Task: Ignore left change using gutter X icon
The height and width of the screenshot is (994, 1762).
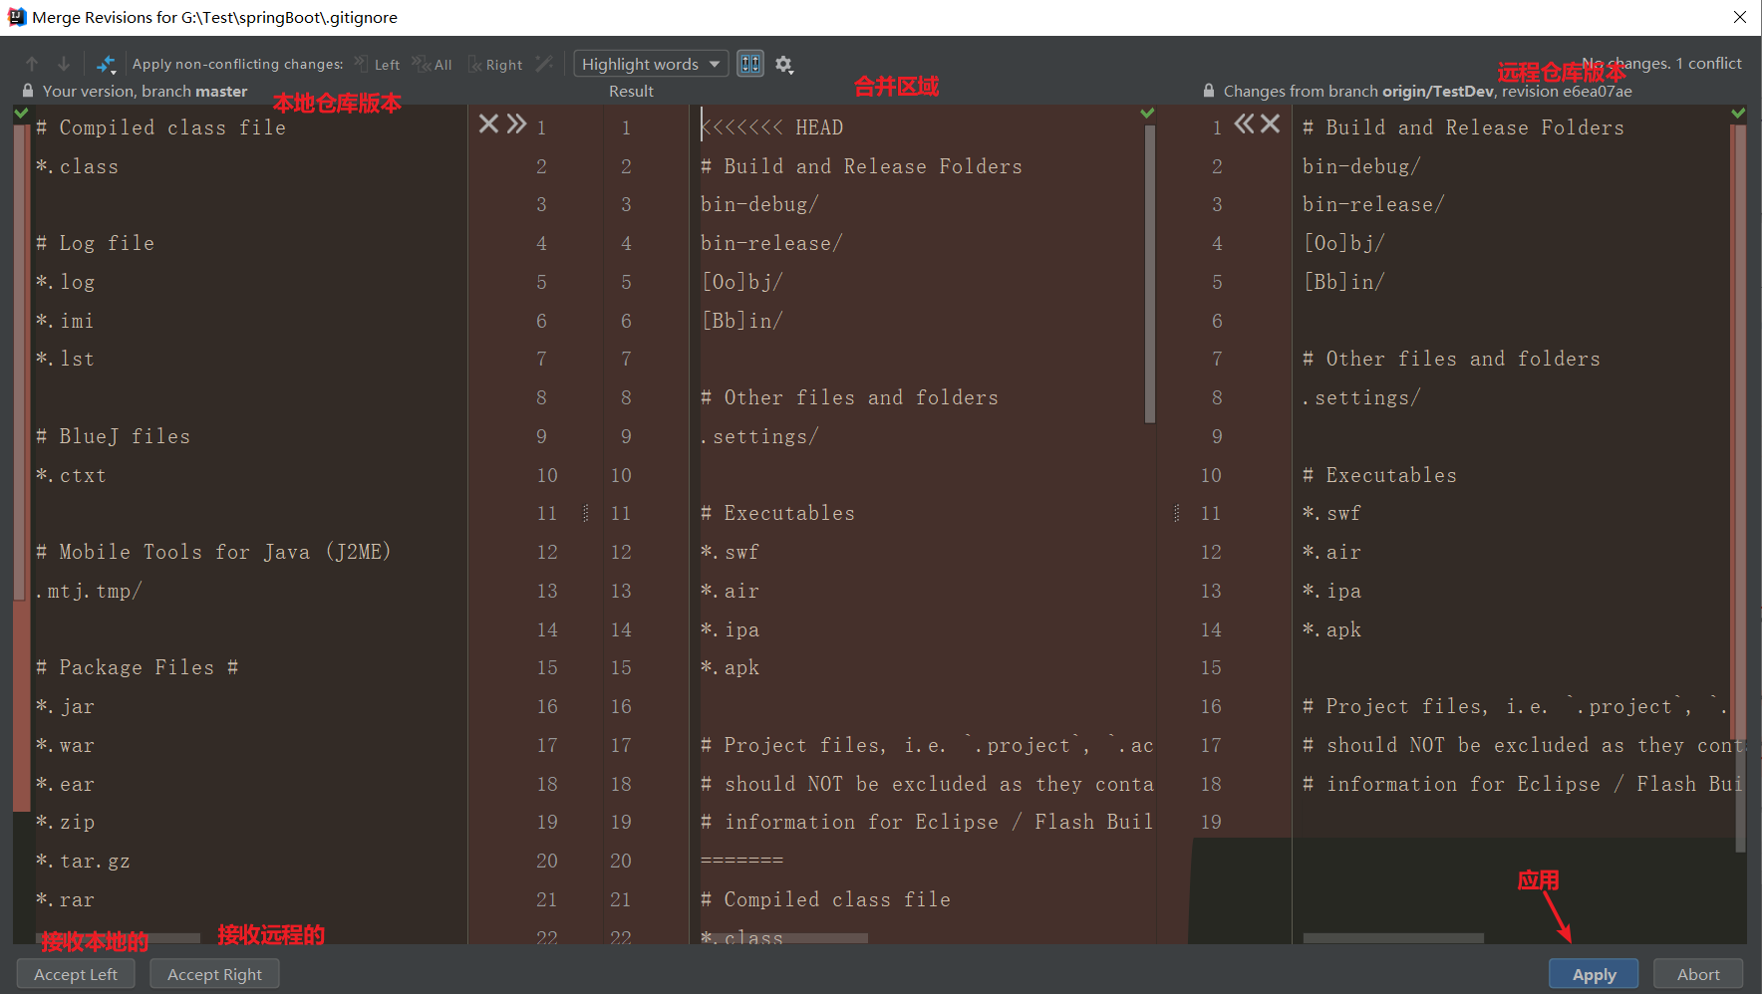Action: click(x=487, y=124)
